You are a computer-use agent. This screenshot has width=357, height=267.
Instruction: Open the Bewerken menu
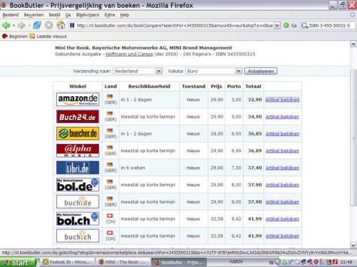[x=33, y=15]
